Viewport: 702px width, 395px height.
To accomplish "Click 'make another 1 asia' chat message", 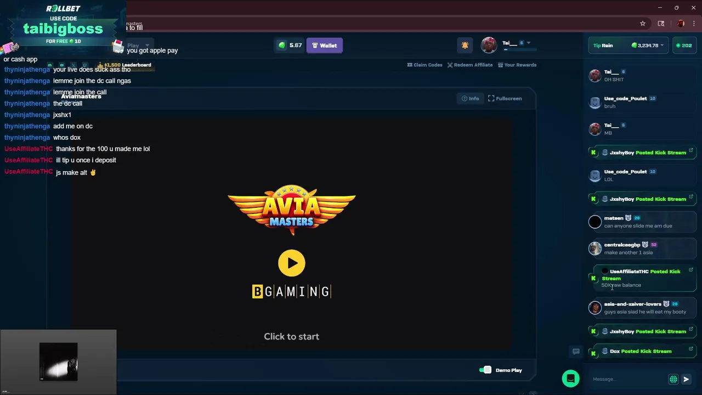I will [629, 252].
